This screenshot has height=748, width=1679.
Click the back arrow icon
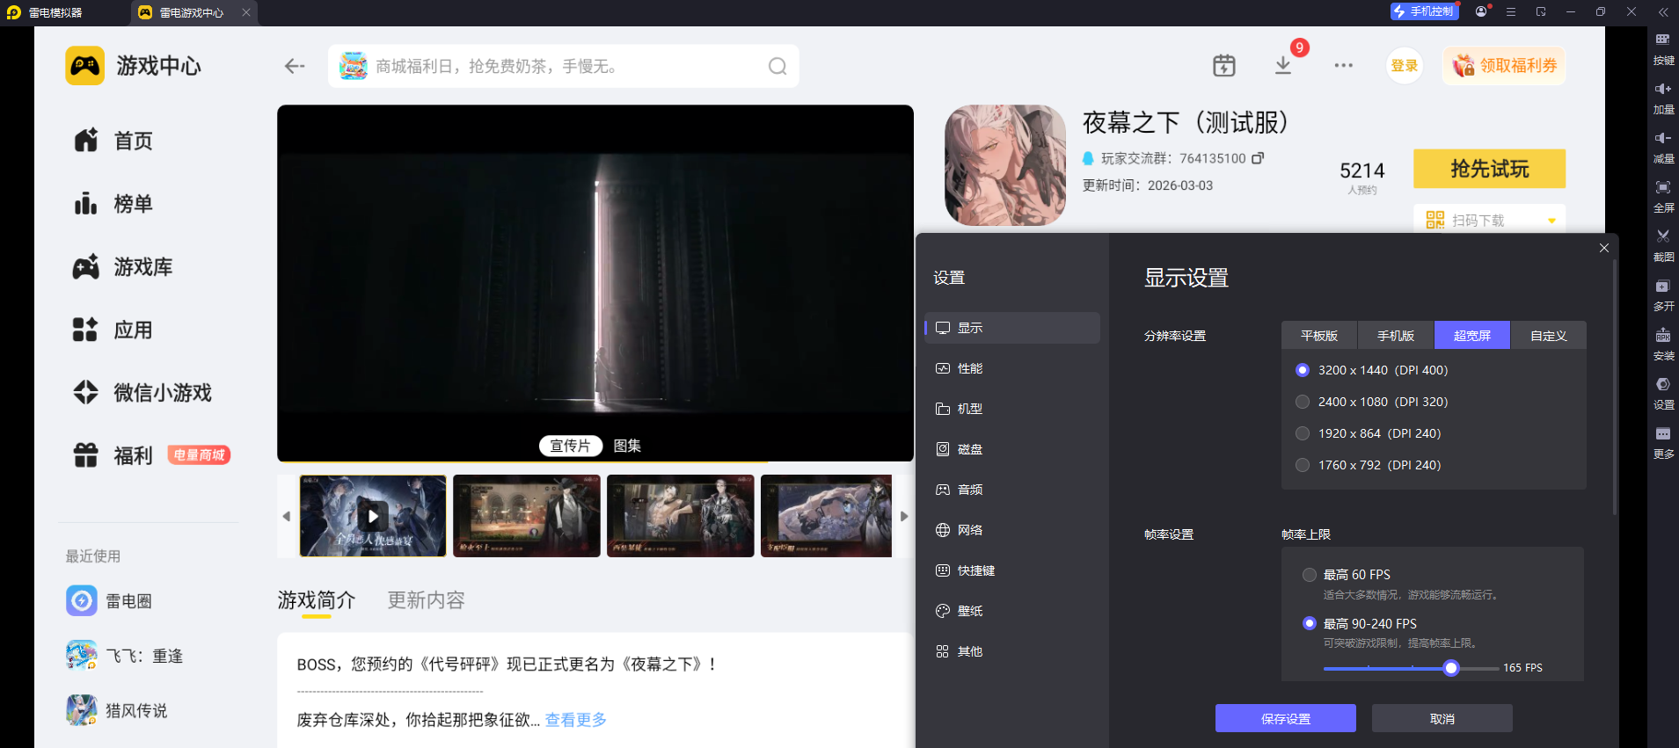coord(295,66)
